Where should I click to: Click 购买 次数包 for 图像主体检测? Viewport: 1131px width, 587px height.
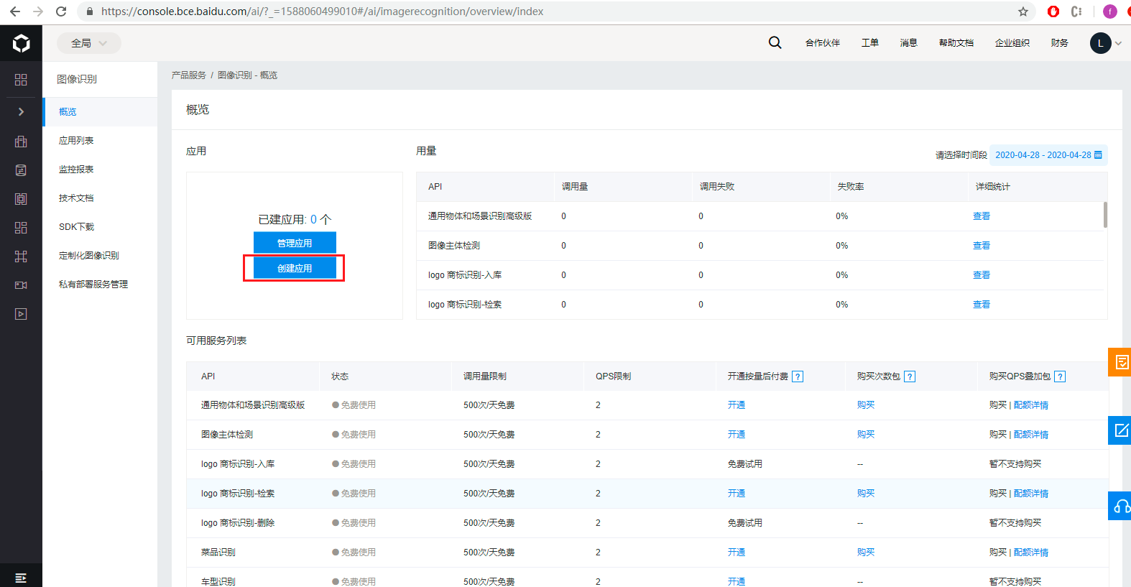point(865,435)
